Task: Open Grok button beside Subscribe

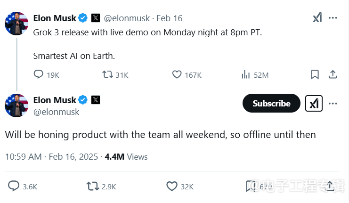Action: click(314, 104)
